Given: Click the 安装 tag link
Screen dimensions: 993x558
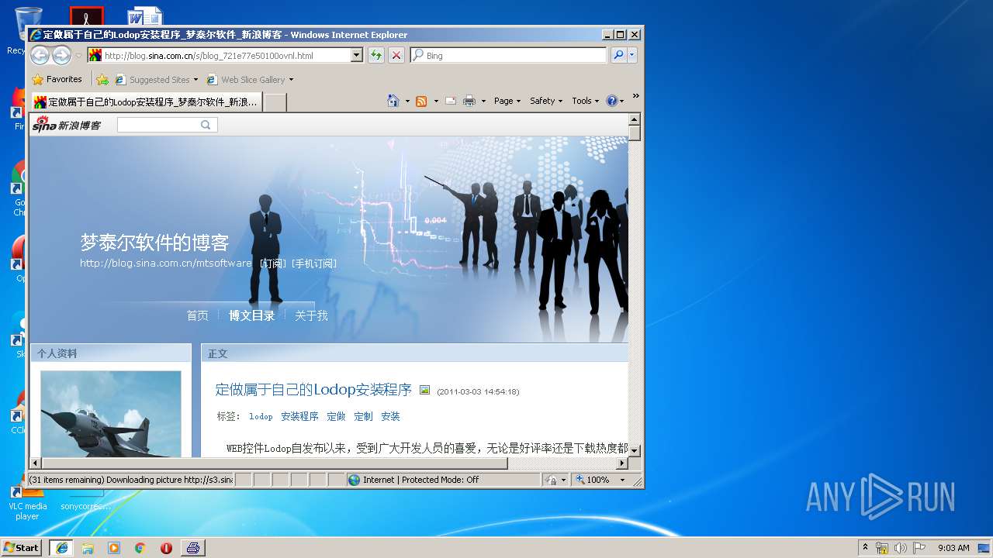Looking at the screenshot, I should (x=390, y=416).
